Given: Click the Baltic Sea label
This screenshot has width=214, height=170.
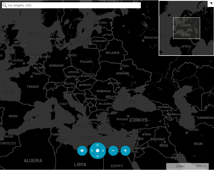Looking at the screenshot, I should click(85, 41).
